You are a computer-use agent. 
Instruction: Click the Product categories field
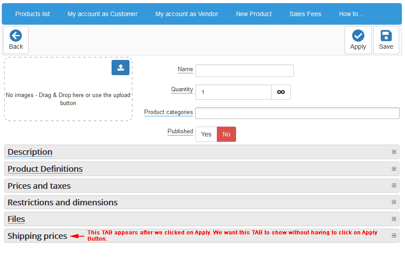pos(297,113)
